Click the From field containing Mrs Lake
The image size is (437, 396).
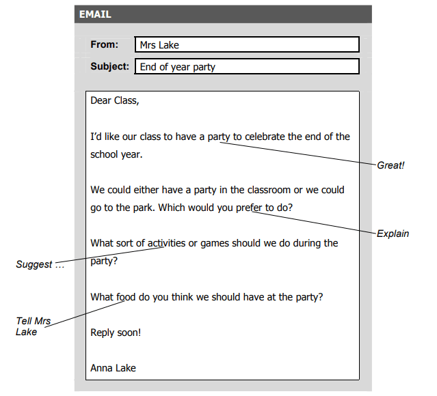point(246,45)
